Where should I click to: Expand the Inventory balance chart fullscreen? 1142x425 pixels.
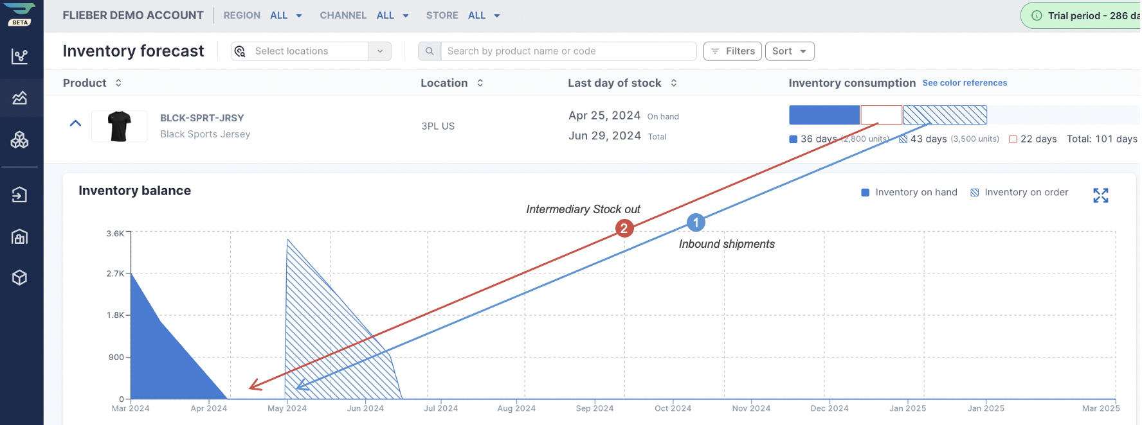click(x=1100, y=195)
